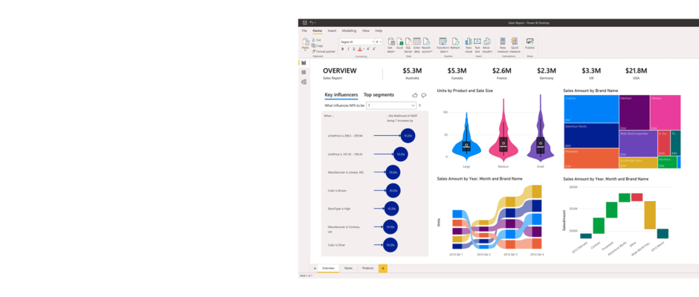
Task: Insert a Text box
Action: click(477, 45)
